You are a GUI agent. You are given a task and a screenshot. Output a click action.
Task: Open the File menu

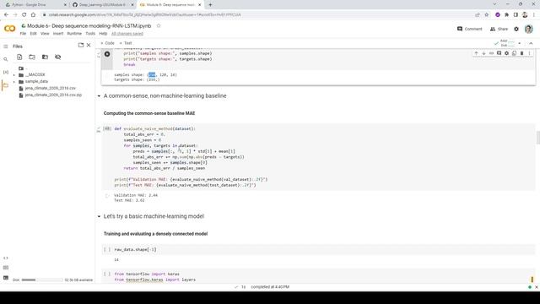click(23, 34)
